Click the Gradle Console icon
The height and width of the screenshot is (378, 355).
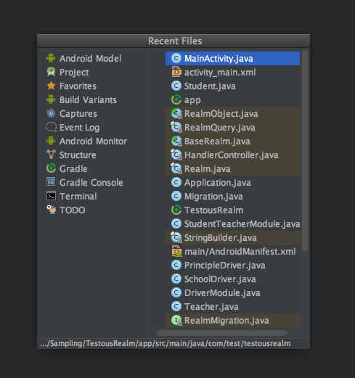(x=51, y=182)
